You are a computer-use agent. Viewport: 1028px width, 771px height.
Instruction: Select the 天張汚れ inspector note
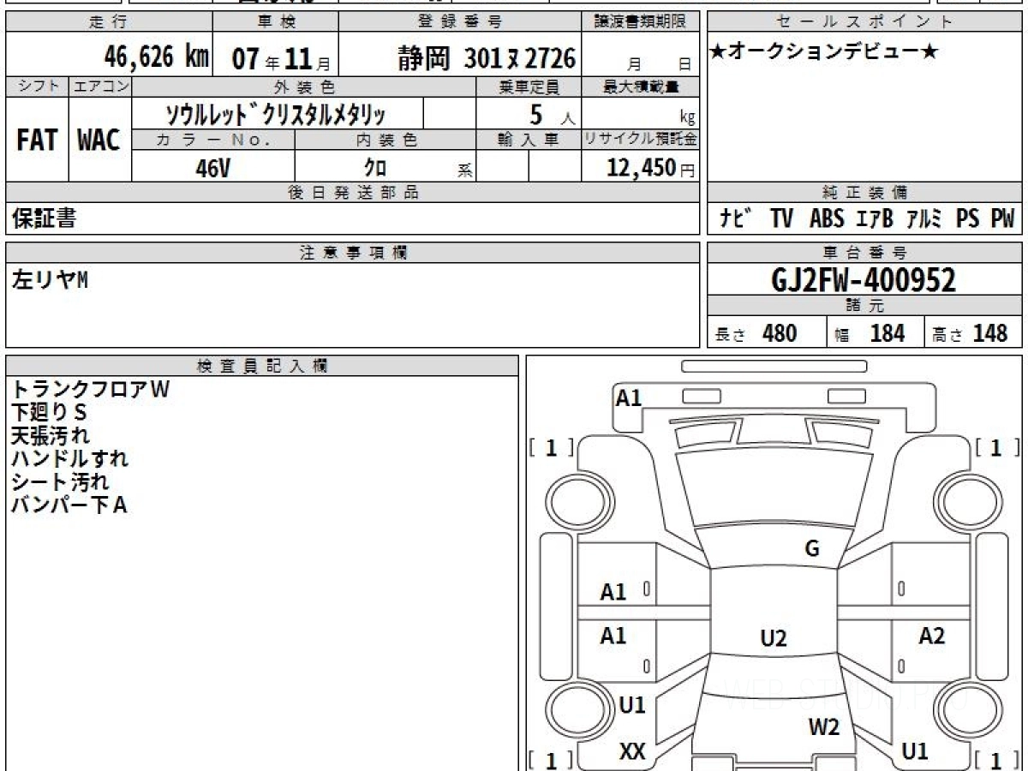pyautogui.click(x=50, y=435)
